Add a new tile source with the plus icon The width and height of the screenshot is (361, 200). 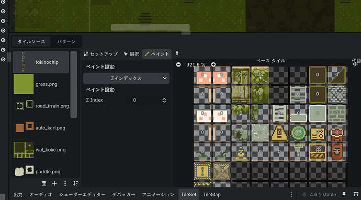(x=54, y=183)
